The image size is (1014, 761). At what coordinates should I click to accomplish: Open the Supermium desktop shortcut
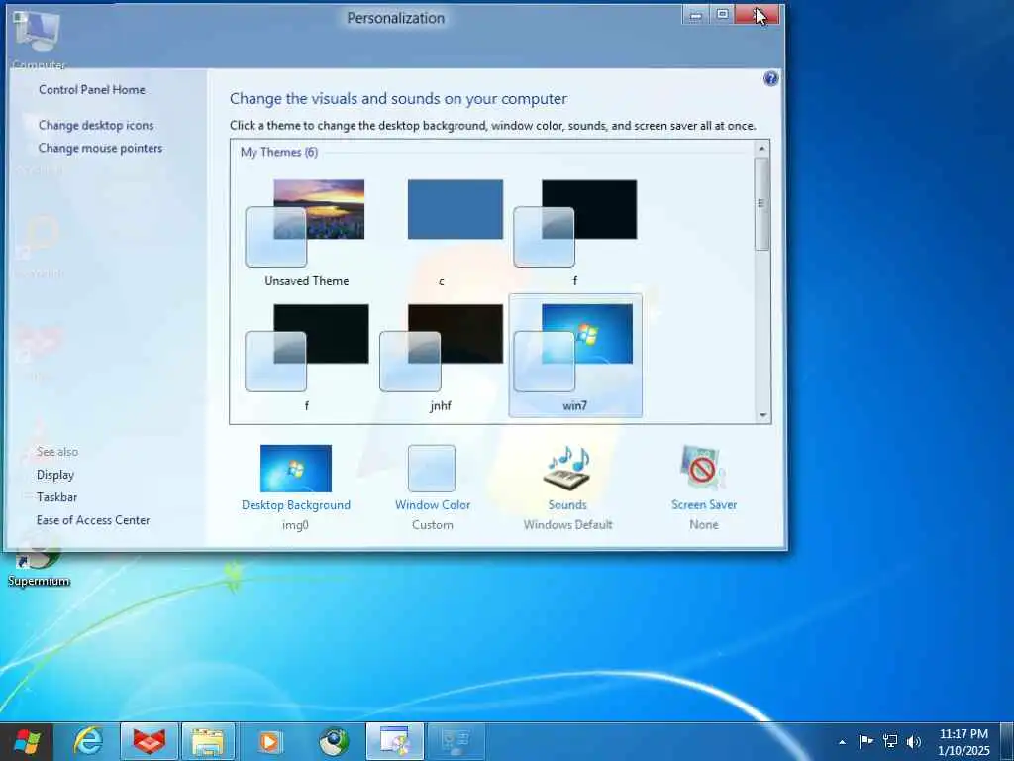(x=39, y=560)
